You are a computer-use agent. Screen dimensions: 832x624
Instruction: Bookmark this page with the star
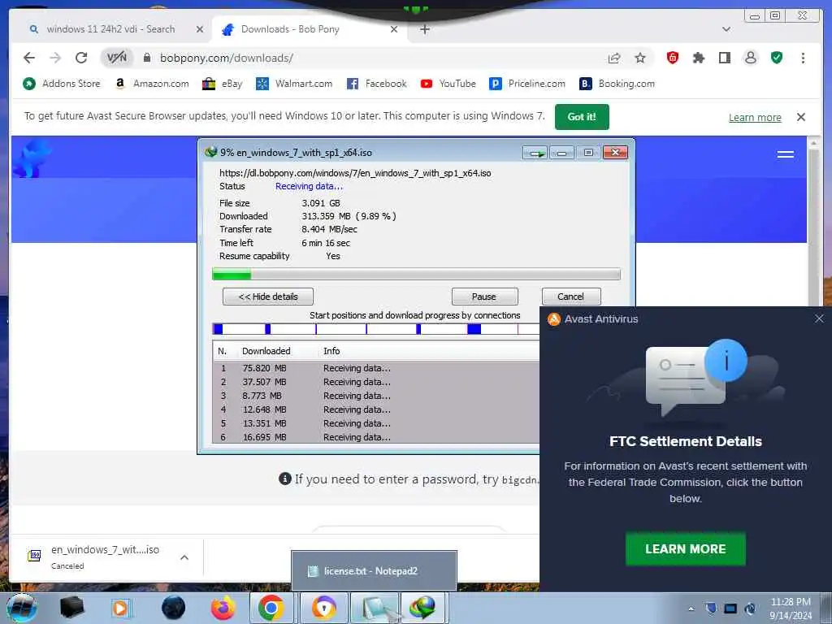(x=640, y=58)
